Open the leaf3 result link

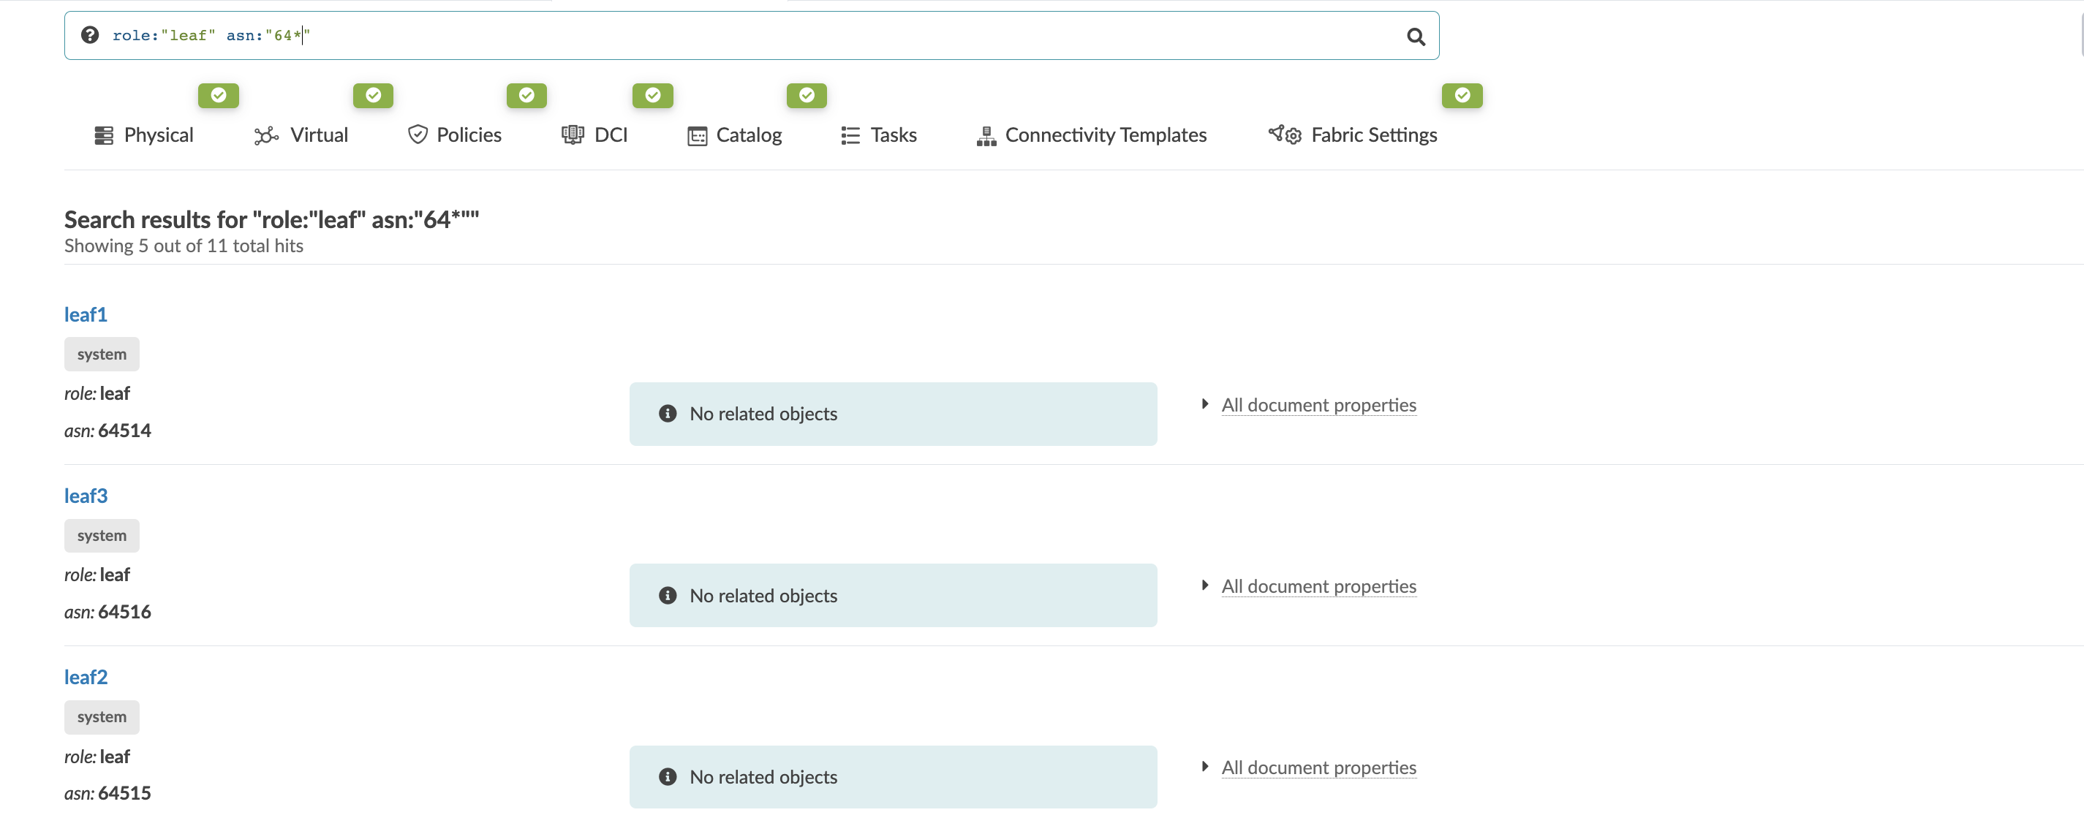click(86, 495)
